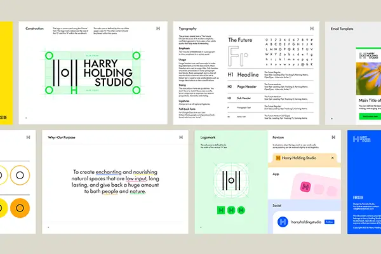The image size is (381, 254).
Task: Click the Harry Holding Studio wordmark on Construction slide
Action: tap(108, 73)
